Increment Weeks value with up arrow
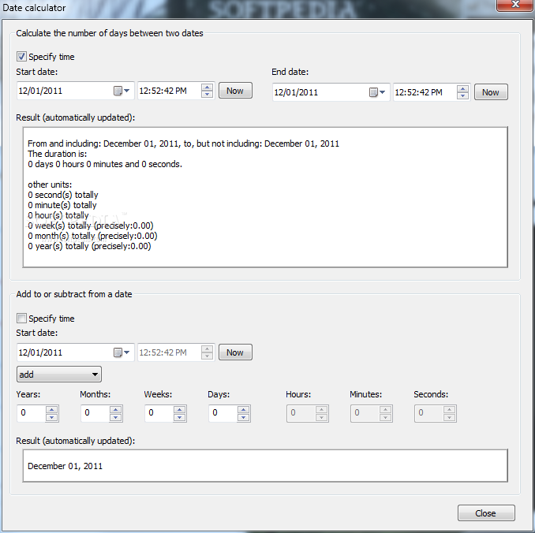The image size is (535, 533). pyautogui.click(x=179, y=409)
